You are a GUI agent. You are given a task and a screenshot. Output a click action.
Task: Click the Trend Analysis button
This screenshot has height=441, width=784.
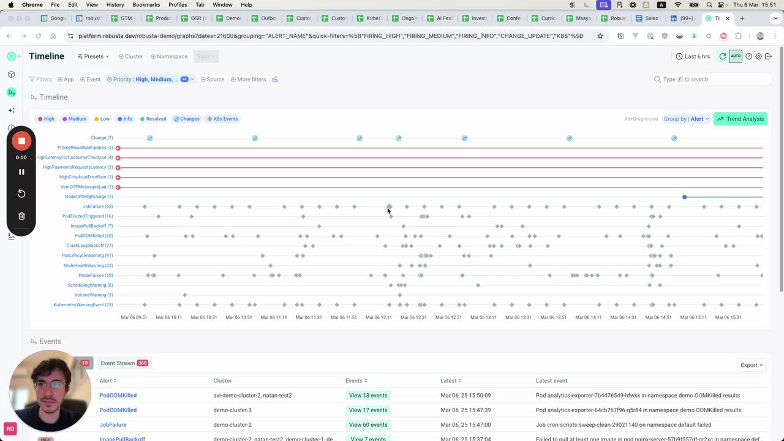pos(740,119)
